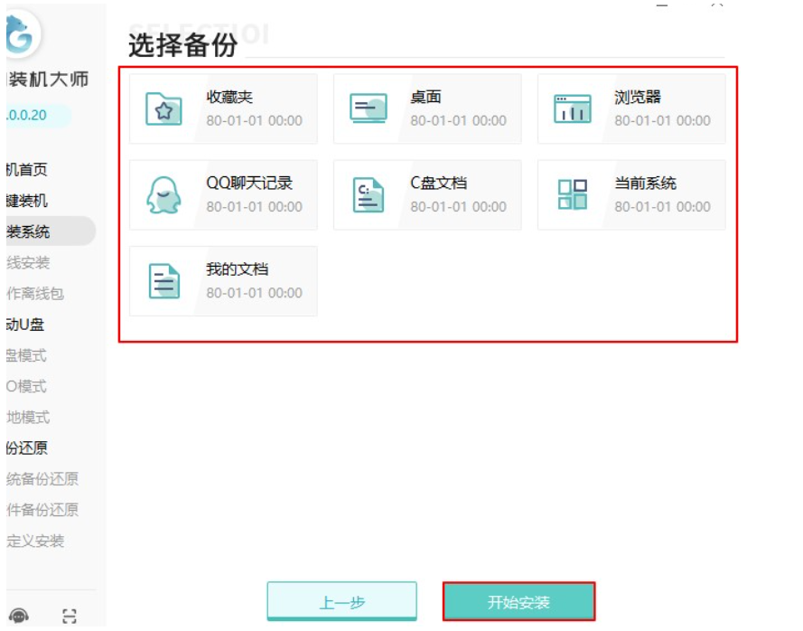Select the 桌面 backup label
Image resolution: width=803 pixels, height=631 pixels.
click(426, 97)
